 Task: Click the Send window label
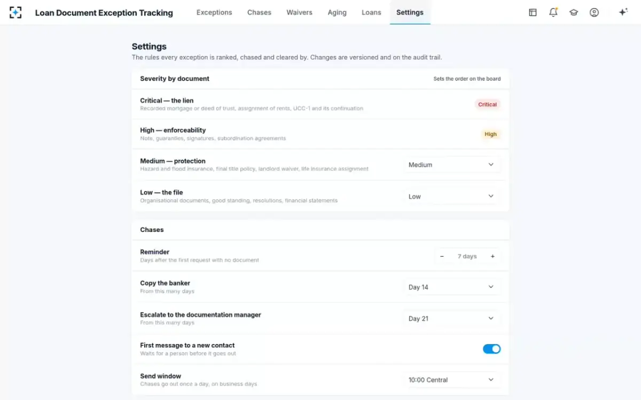(x=160, y=376)
